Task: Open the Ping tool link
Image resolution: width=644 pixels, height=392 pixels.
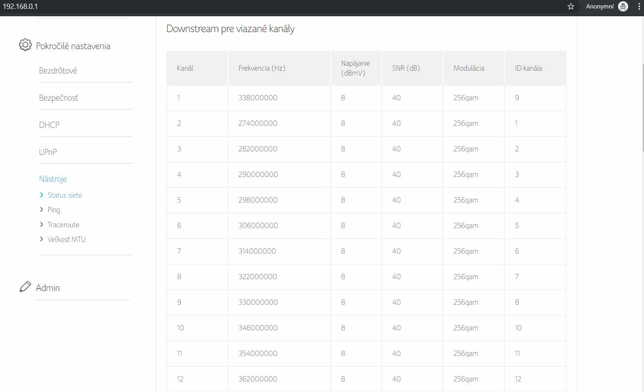Action: 54,210
